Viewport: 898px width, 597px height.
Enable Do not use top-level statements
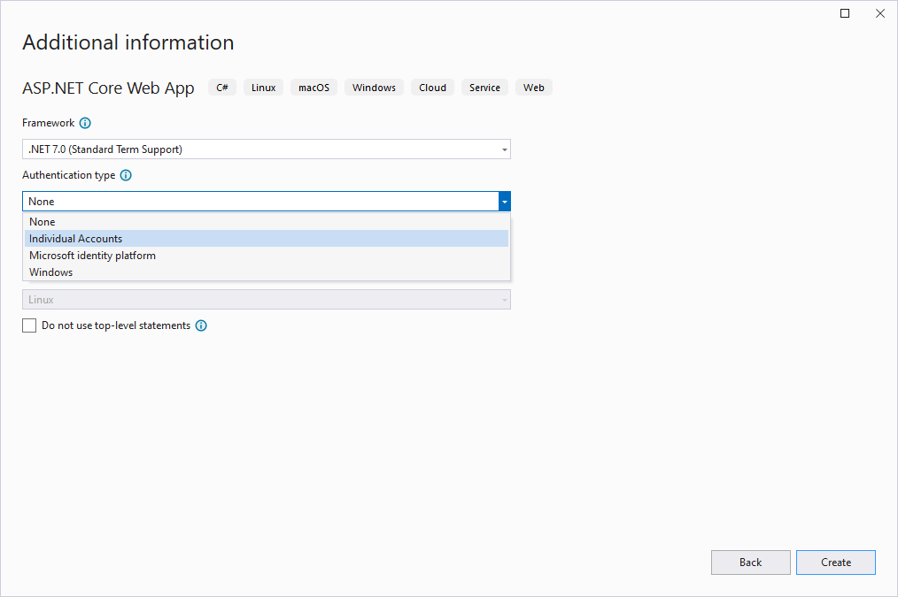coord(29,325)
